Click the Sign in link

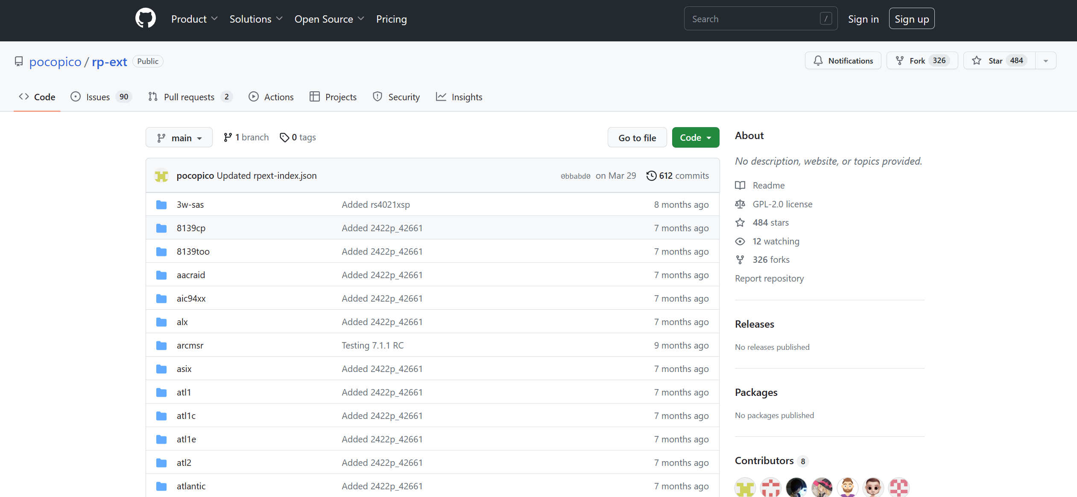[x=863, y=19]
